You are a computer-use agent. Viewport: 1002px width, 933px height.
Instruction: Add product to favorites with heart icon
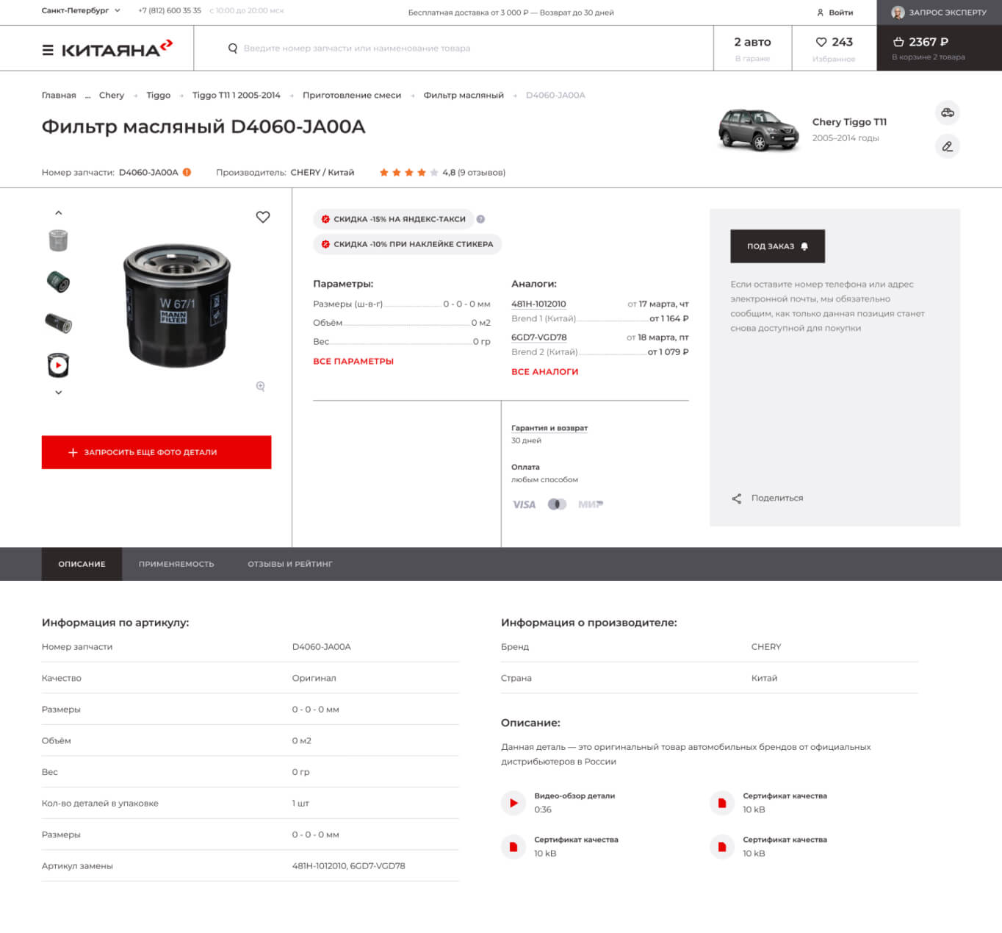pos(263,217)
